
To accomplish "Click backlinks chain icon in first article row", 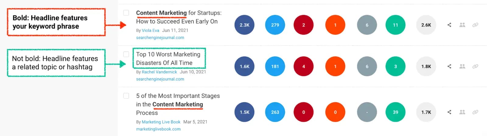I will (475, 25).
